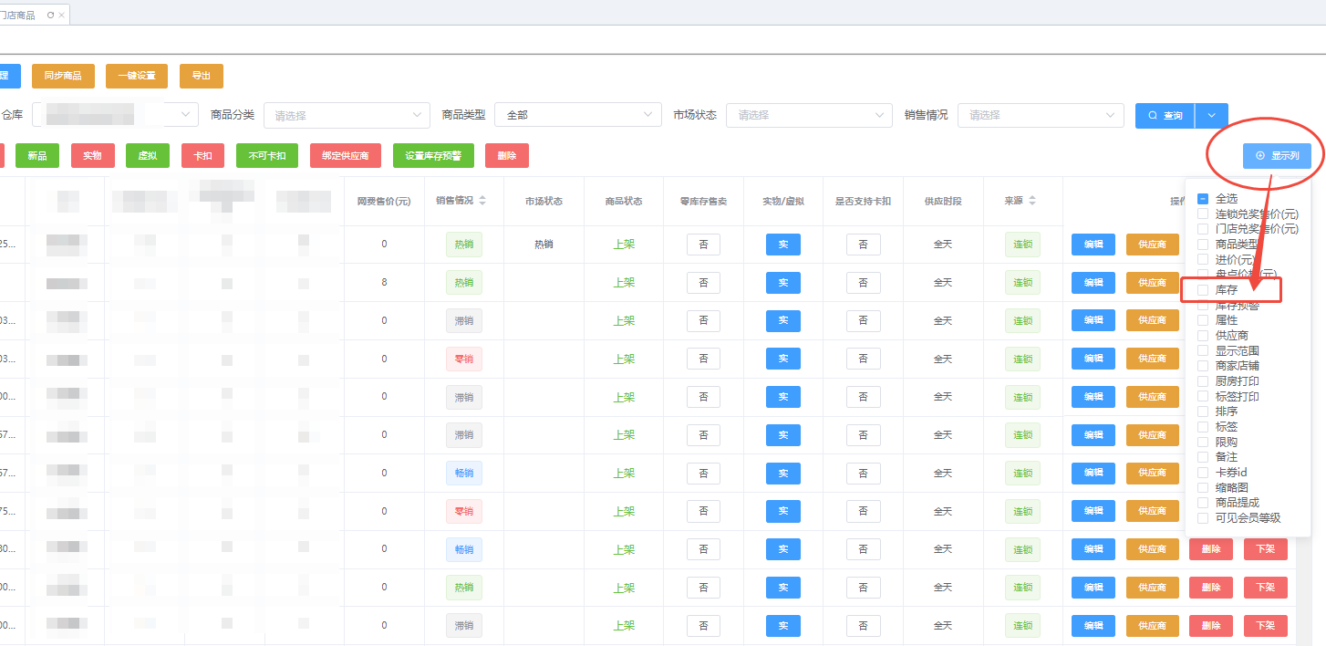Switch to the 门店商品 tab
Screen dimensions: 1326x646
[18, 16]
